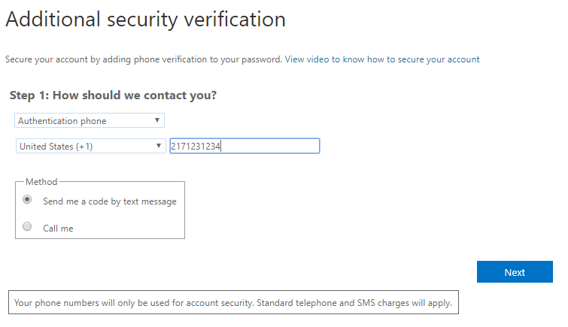Screen dimensions: 568x327
Task: Click the arrow beside Authentication phone
Action: (156, 120)
